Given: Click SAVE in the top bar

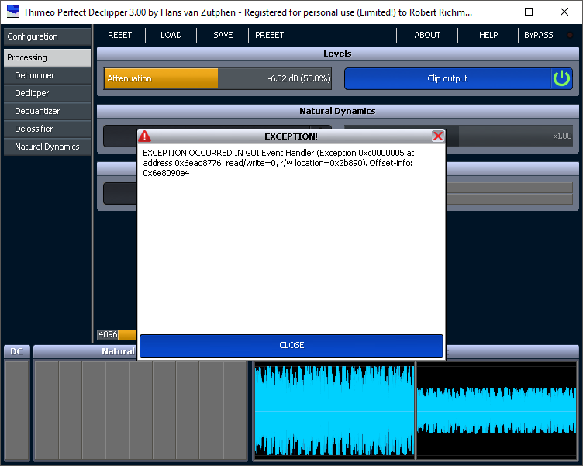Looking at the screenshot, I should click(x=223, y=35).
